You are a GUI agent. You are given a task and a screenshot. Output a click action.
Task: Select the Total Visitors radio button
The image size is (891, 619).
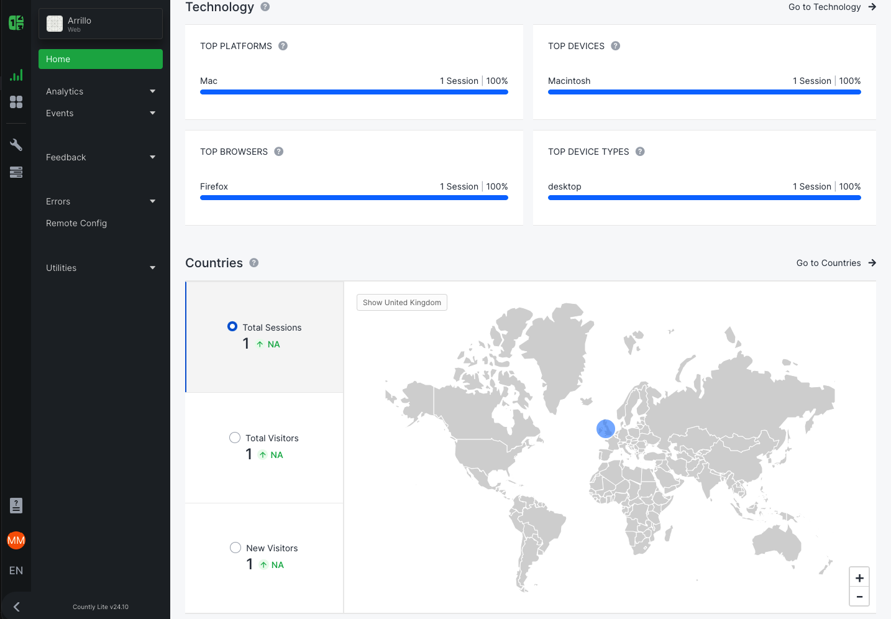click(x=235, y=438)
